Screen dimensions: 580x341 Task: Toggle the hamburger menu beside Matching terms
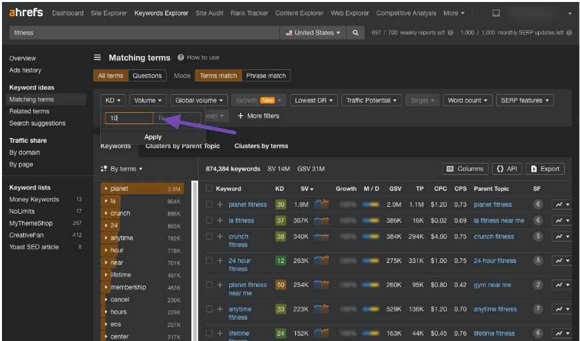pos(97,57)
